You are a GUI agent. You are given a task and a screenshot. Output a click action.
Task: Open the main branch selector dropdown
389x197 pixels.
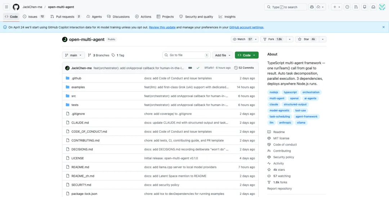coord(73,55)
